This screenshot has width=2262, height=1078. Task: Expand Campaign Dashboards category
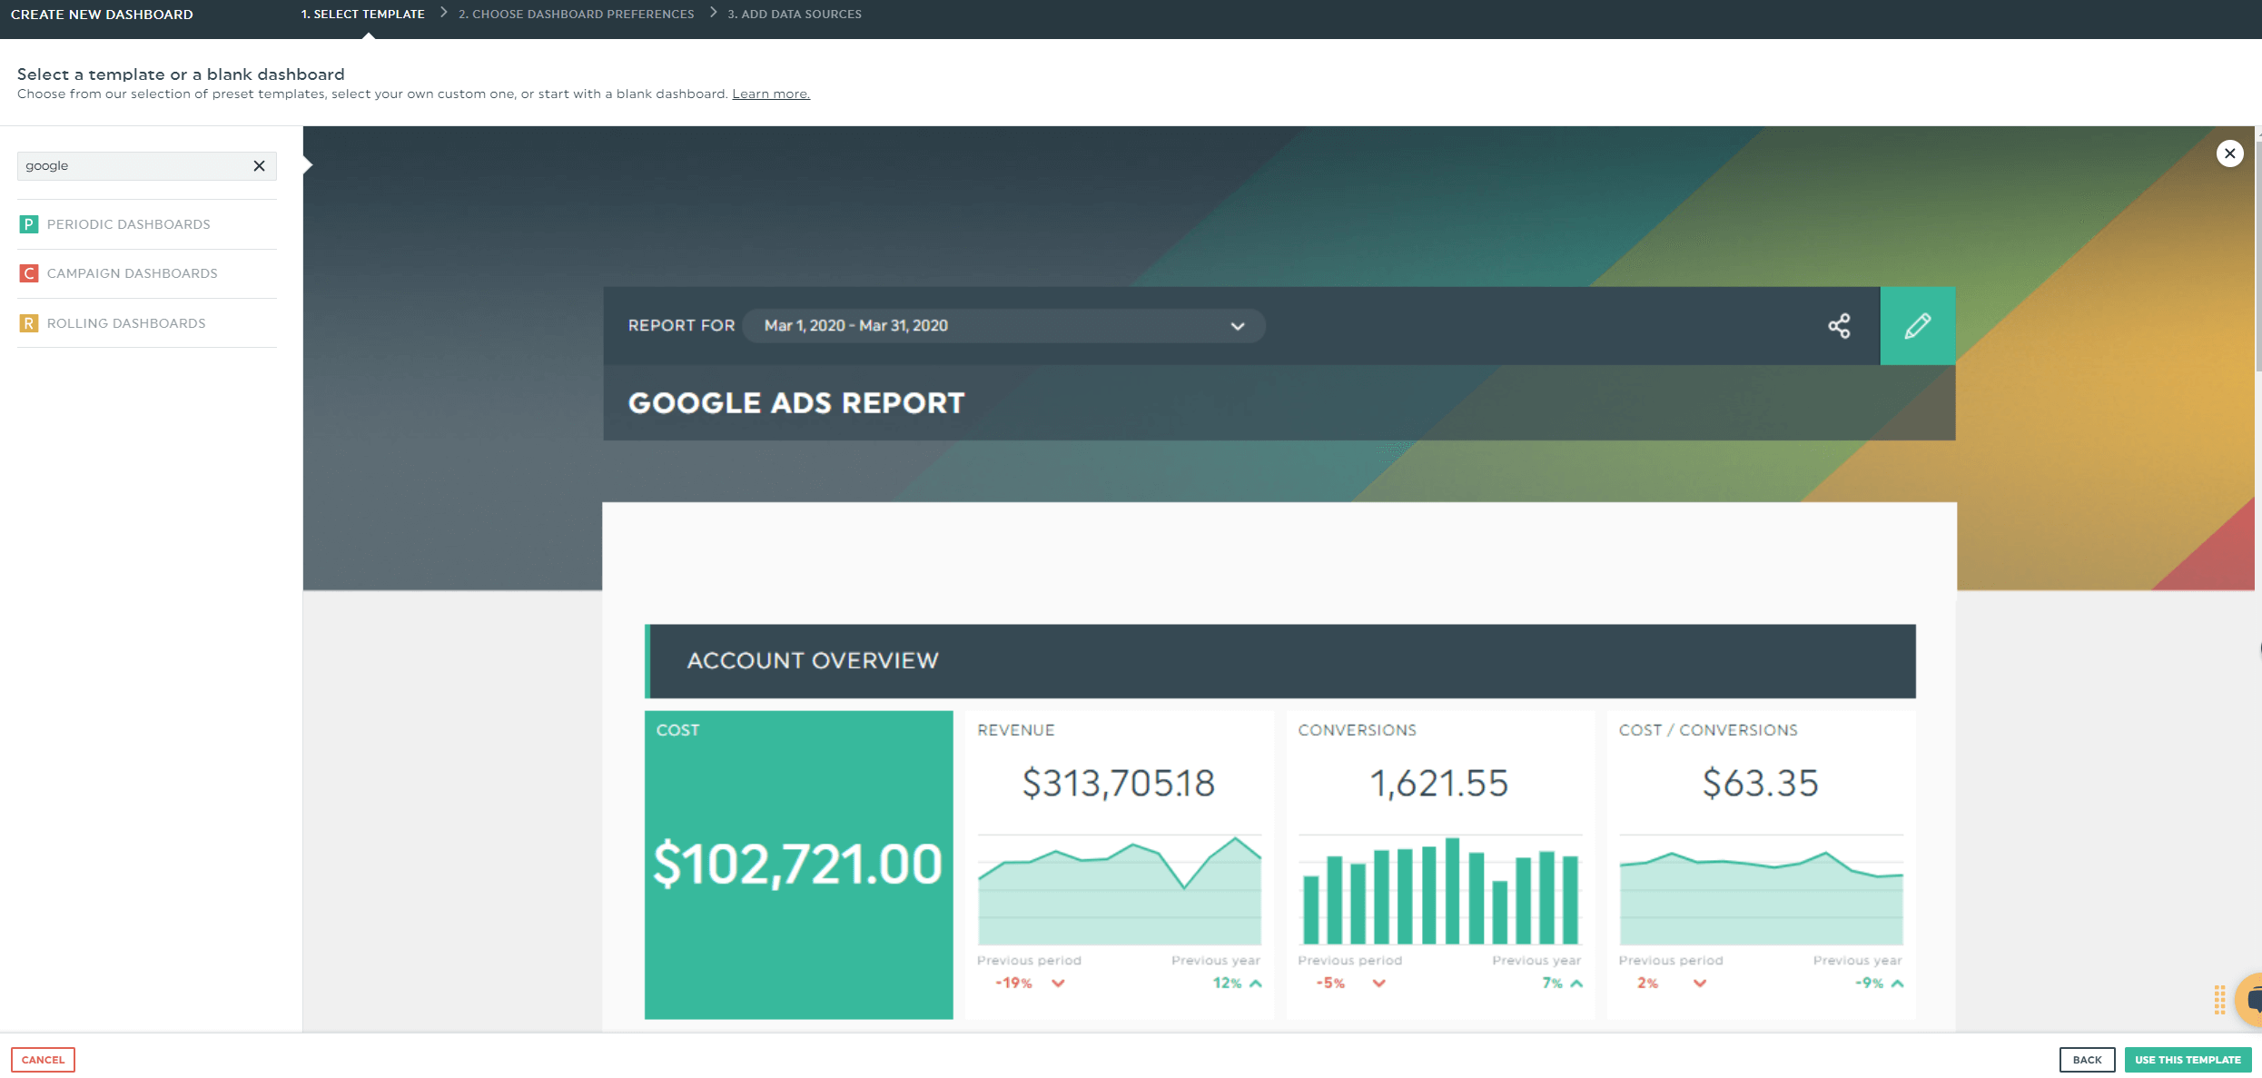click(147, 273)
